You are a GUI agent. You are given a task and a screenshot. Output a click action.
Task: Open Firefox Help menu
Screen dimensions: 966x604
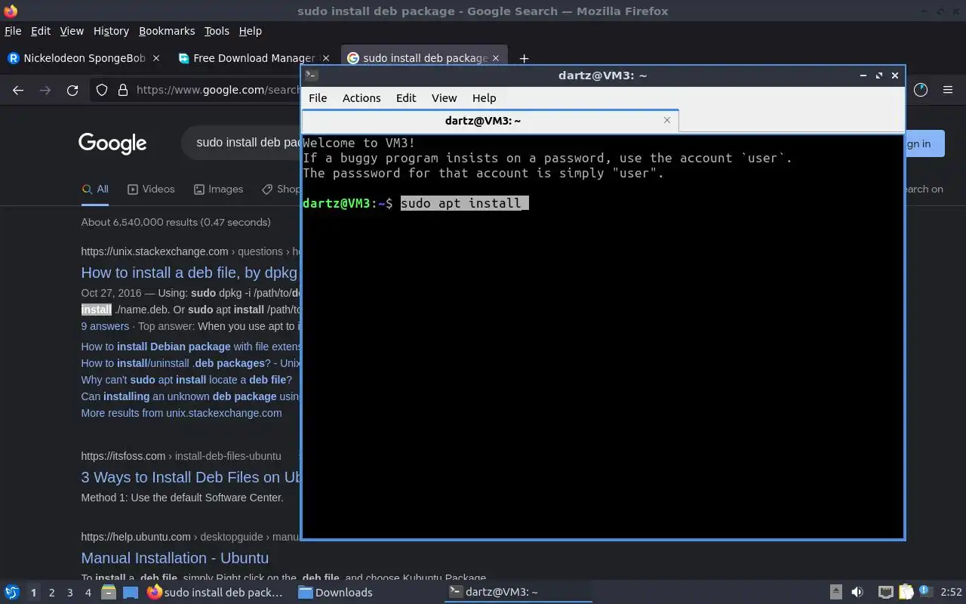pos(250,31)
